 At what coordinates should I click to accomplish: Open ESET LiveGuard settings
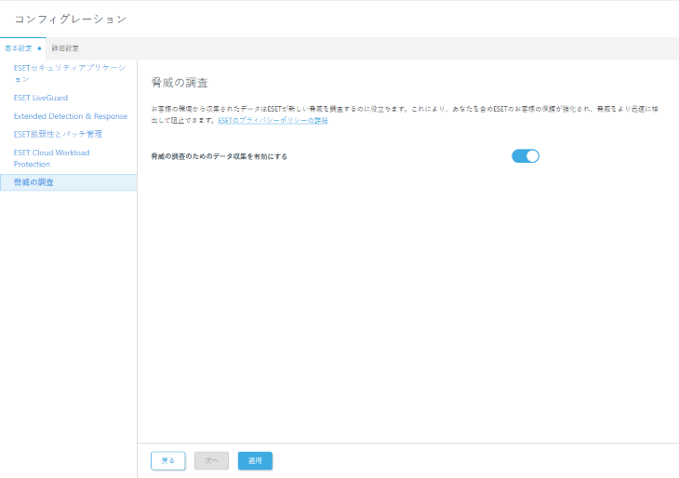41,98
